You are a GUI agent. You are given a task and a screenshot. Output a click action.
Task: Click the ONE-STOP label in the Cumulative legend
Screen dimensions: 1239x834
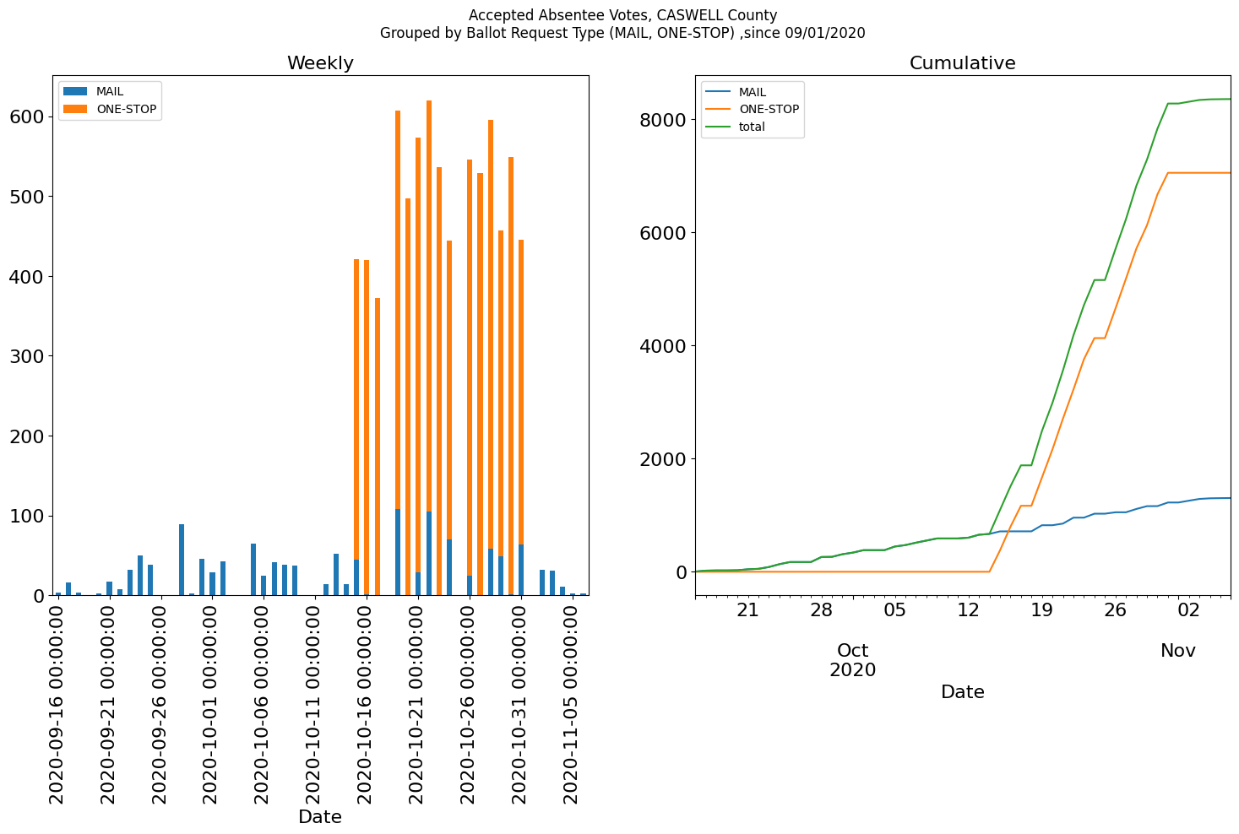tap(769, 109)
